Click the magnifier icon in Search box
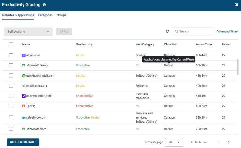The width and height of the screenshot is (241, 148). [177, 31]
